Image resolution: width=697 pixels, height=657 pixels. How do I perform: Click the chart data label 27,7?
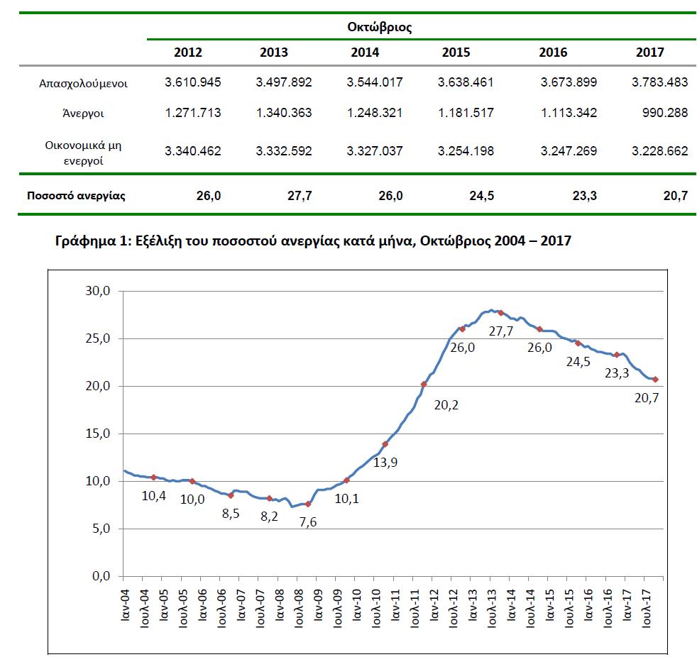point(501,331)
